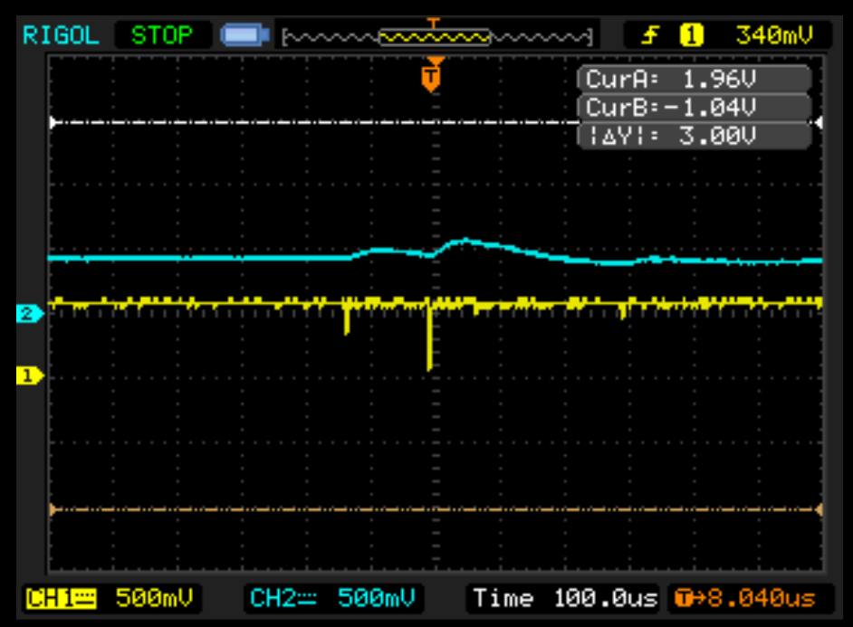Open the CH1 500mV vertical scale setting

(x=152, y=598)
